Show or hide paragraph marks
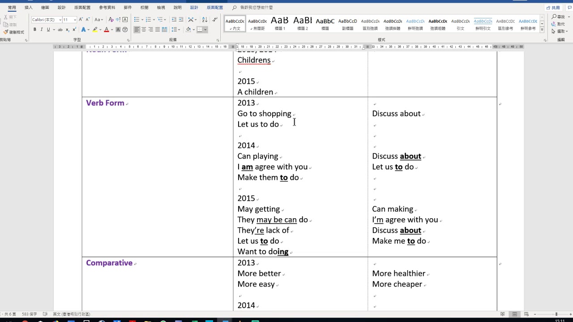 pyautogui.click(x=214, y=20)
